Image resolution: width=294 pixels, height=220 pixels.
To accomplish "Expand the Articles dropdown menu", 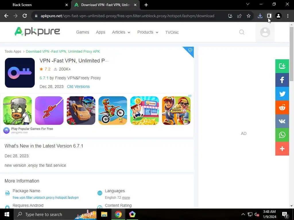I will (121, 32).
